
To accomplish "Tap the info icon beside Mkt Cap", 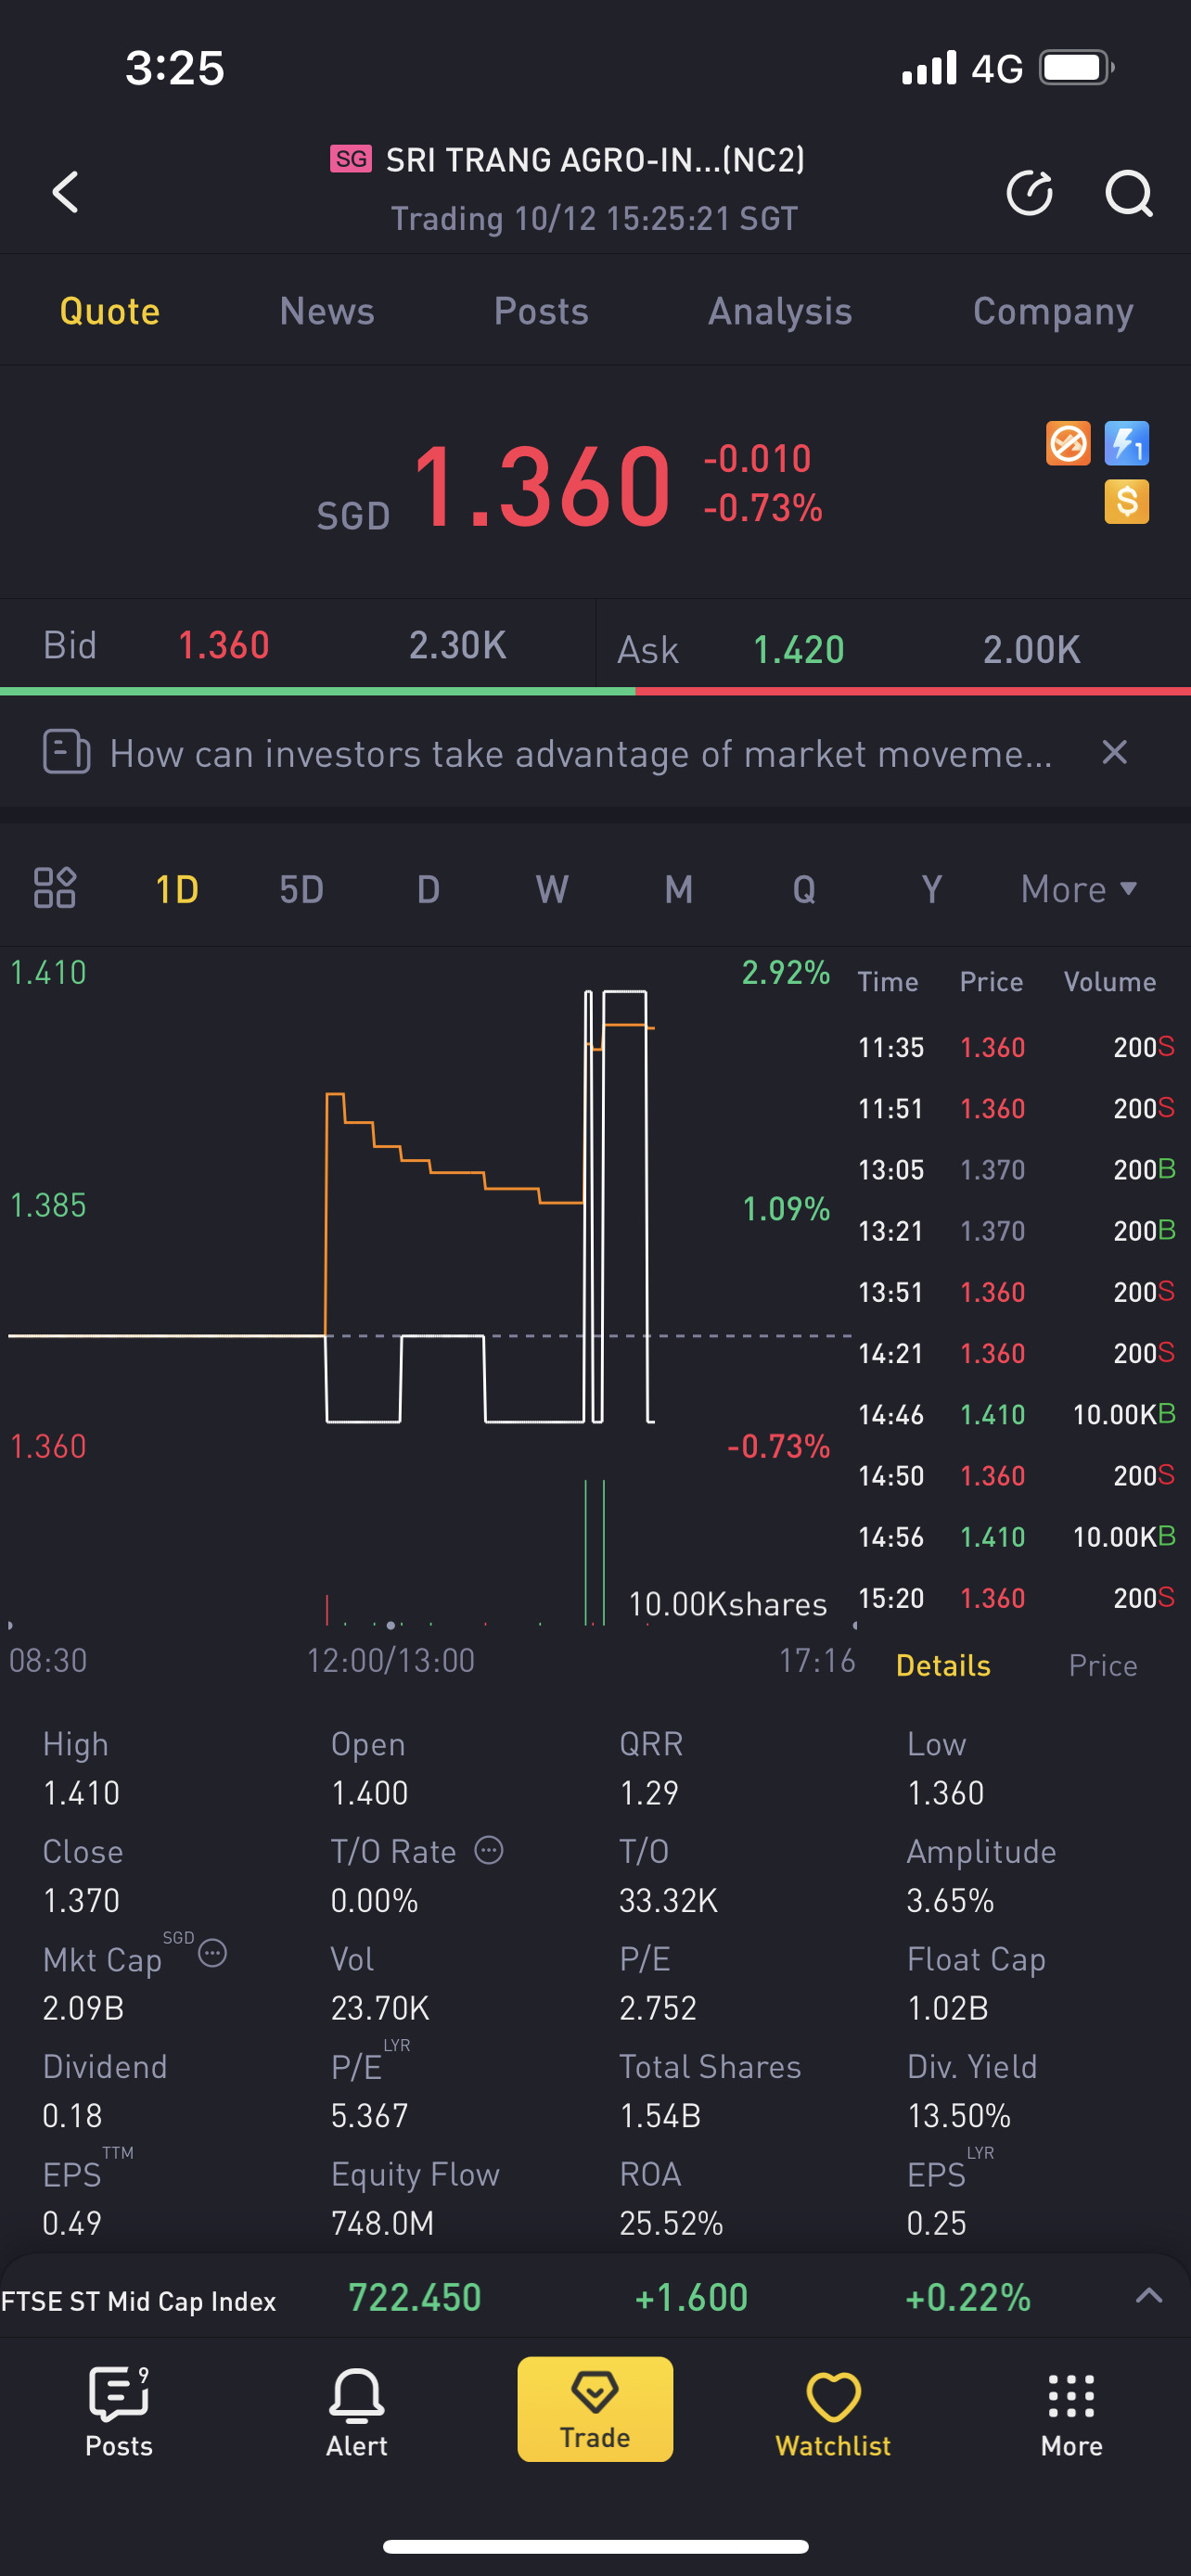I will pyautogui.click(x=212, y=1952).
